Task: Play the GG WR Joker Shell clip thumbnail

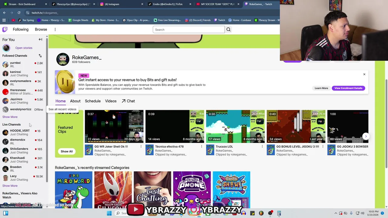Action: 114,127
